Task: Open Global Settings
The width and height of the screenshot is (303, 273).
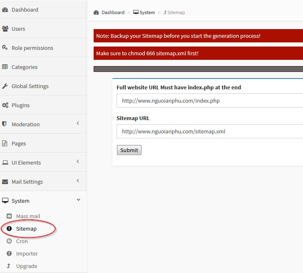Action: tap(43, 86)
